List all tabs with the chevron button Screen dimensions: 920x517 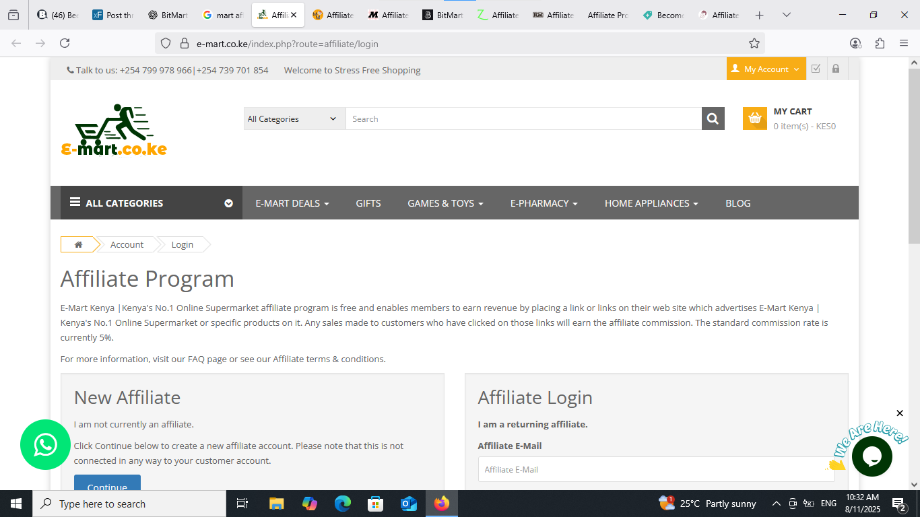coord(786,15)
